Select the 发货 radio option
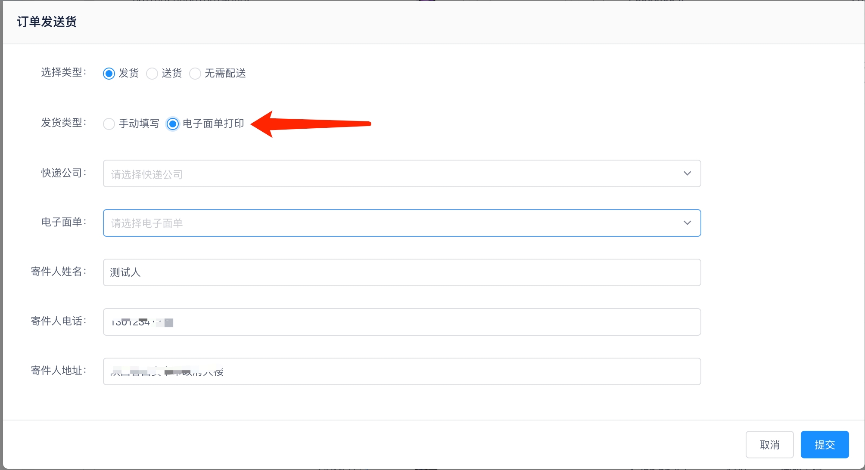This screenshot has height=470, width=865. click(x=109, y=74)
